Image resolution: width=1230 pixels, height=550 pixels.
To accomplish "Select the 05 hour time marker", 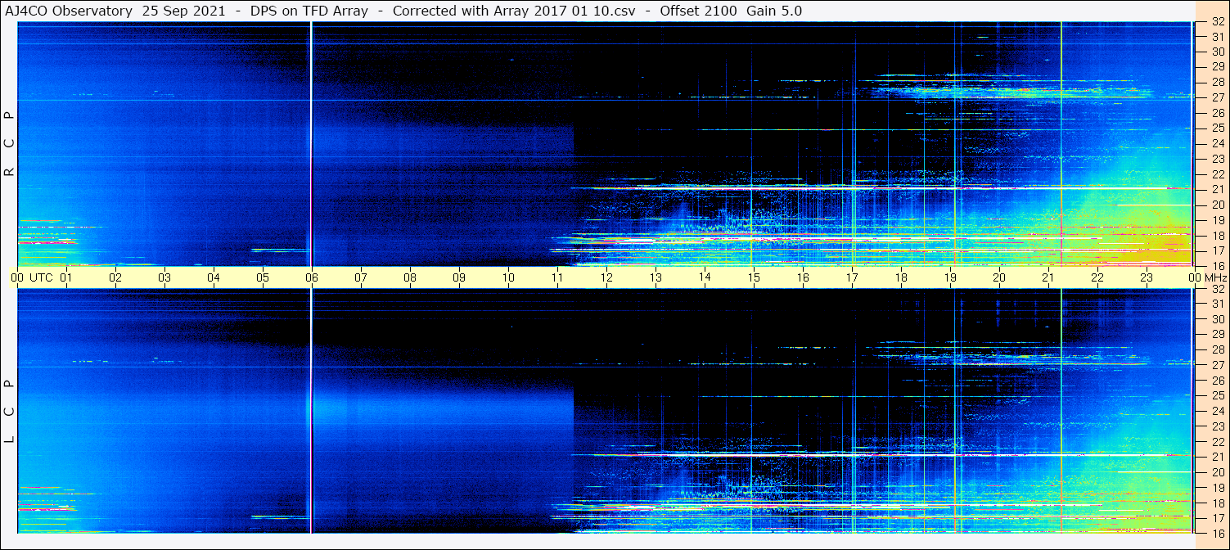I will coord(263,277).
